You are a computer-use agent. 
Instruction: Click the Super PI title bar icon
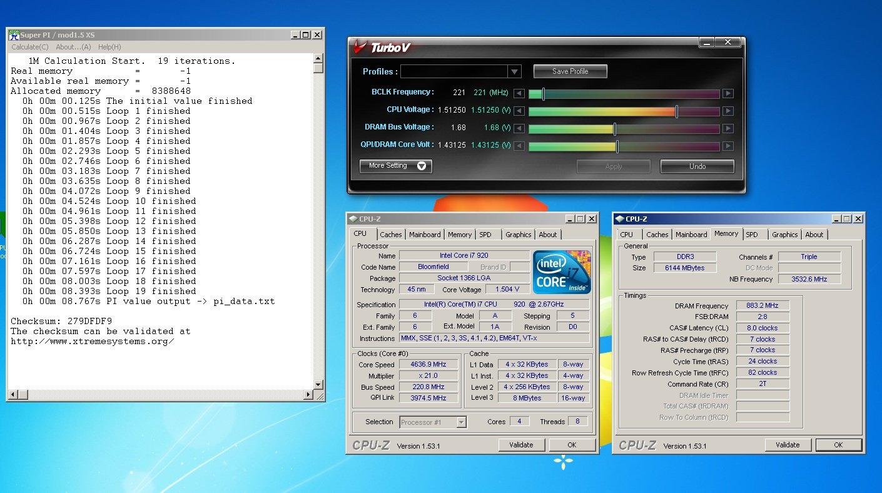tap(14, 35)
